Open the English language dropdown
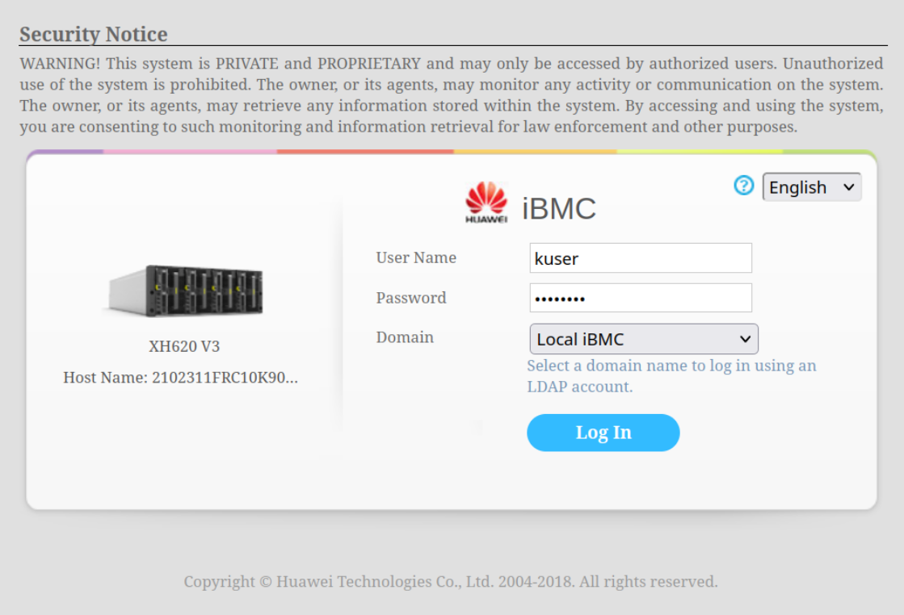The image size is (904, 615). tap(811, 187)
